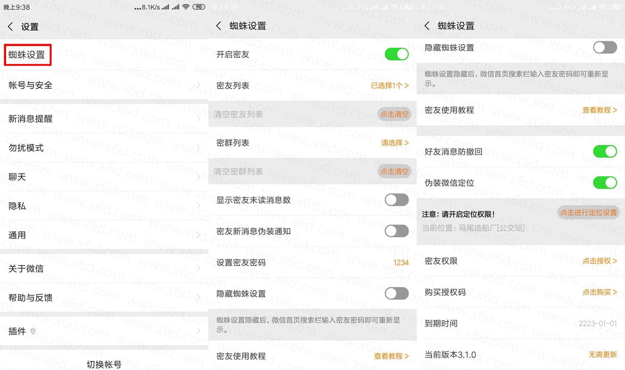
Task: Open the 密群列表 selector
Action: [395, 142]
